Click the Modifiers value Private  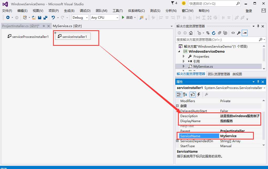point(225,101)
